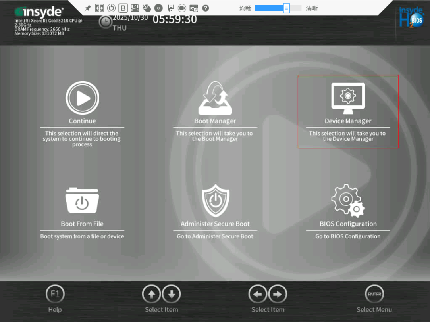Click the quality slider handle
430x322 pixels.
click(x=286, y=8)
